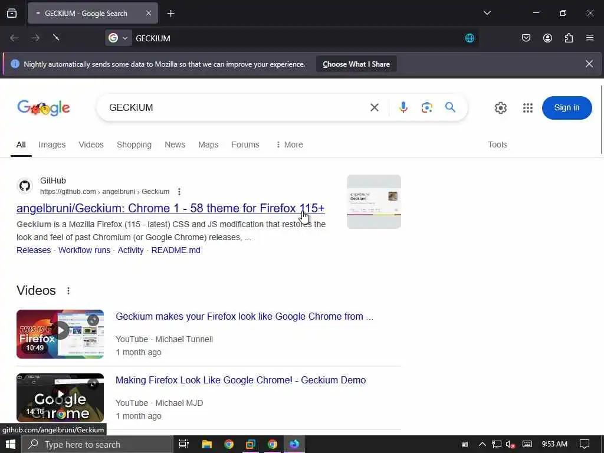Viewport: 604px width, 453px height.
Task: Open the Videos section options menu
Action: 68,291
